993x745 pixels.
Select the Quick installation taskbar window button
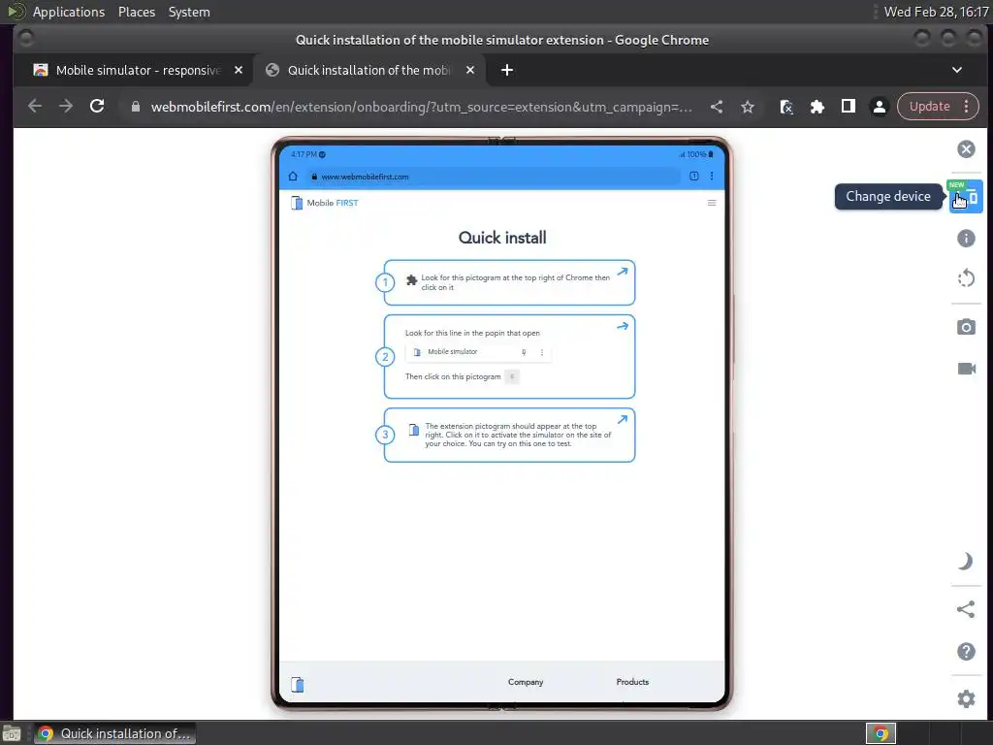click(x=114, y=733)
